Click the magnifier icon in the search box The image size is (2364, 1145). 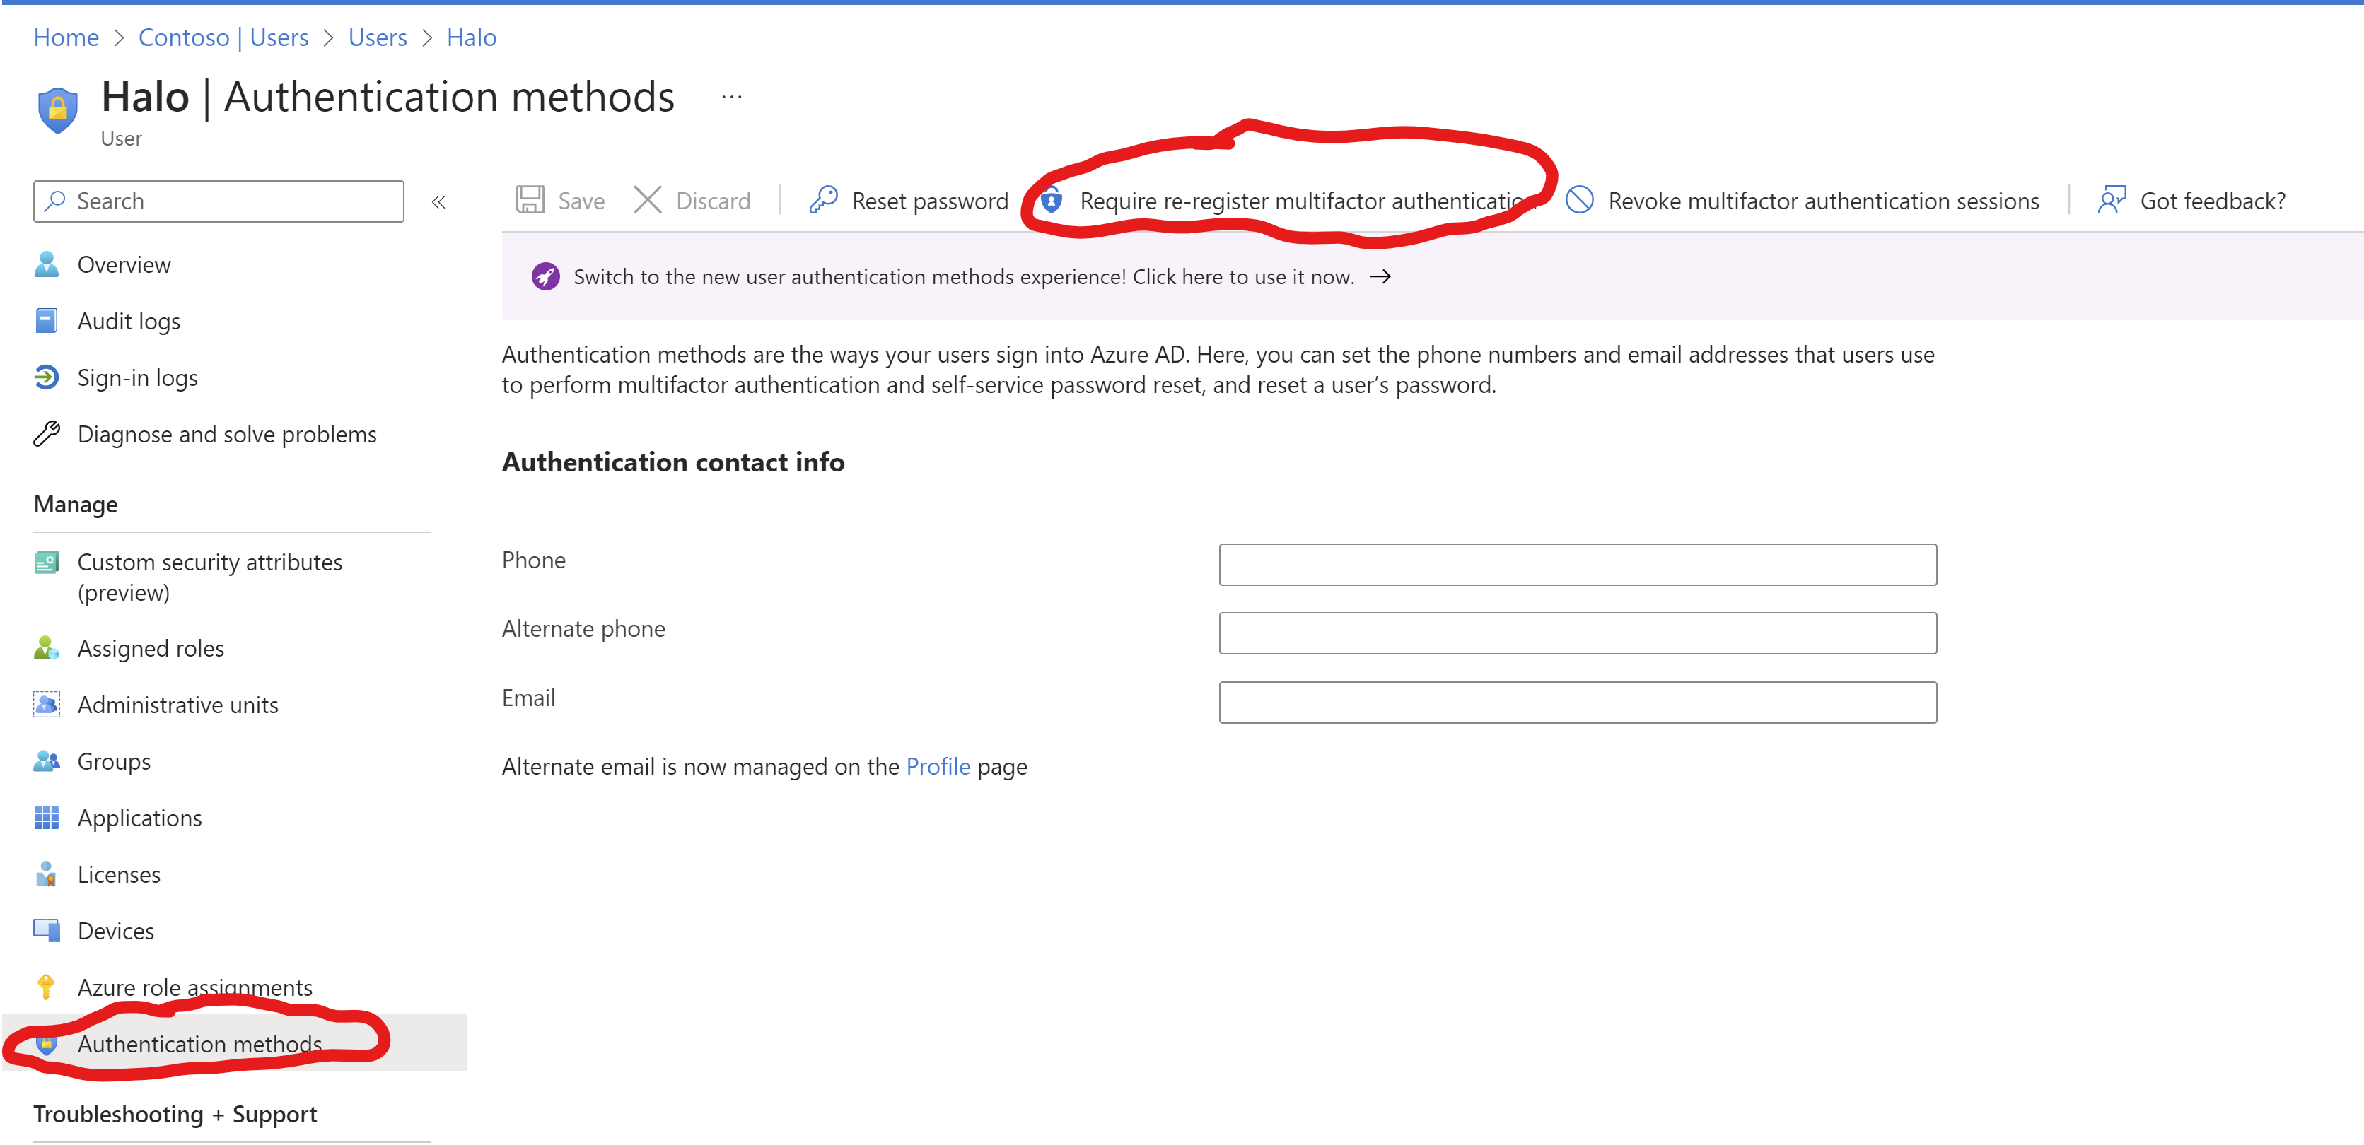pos(56,201)
